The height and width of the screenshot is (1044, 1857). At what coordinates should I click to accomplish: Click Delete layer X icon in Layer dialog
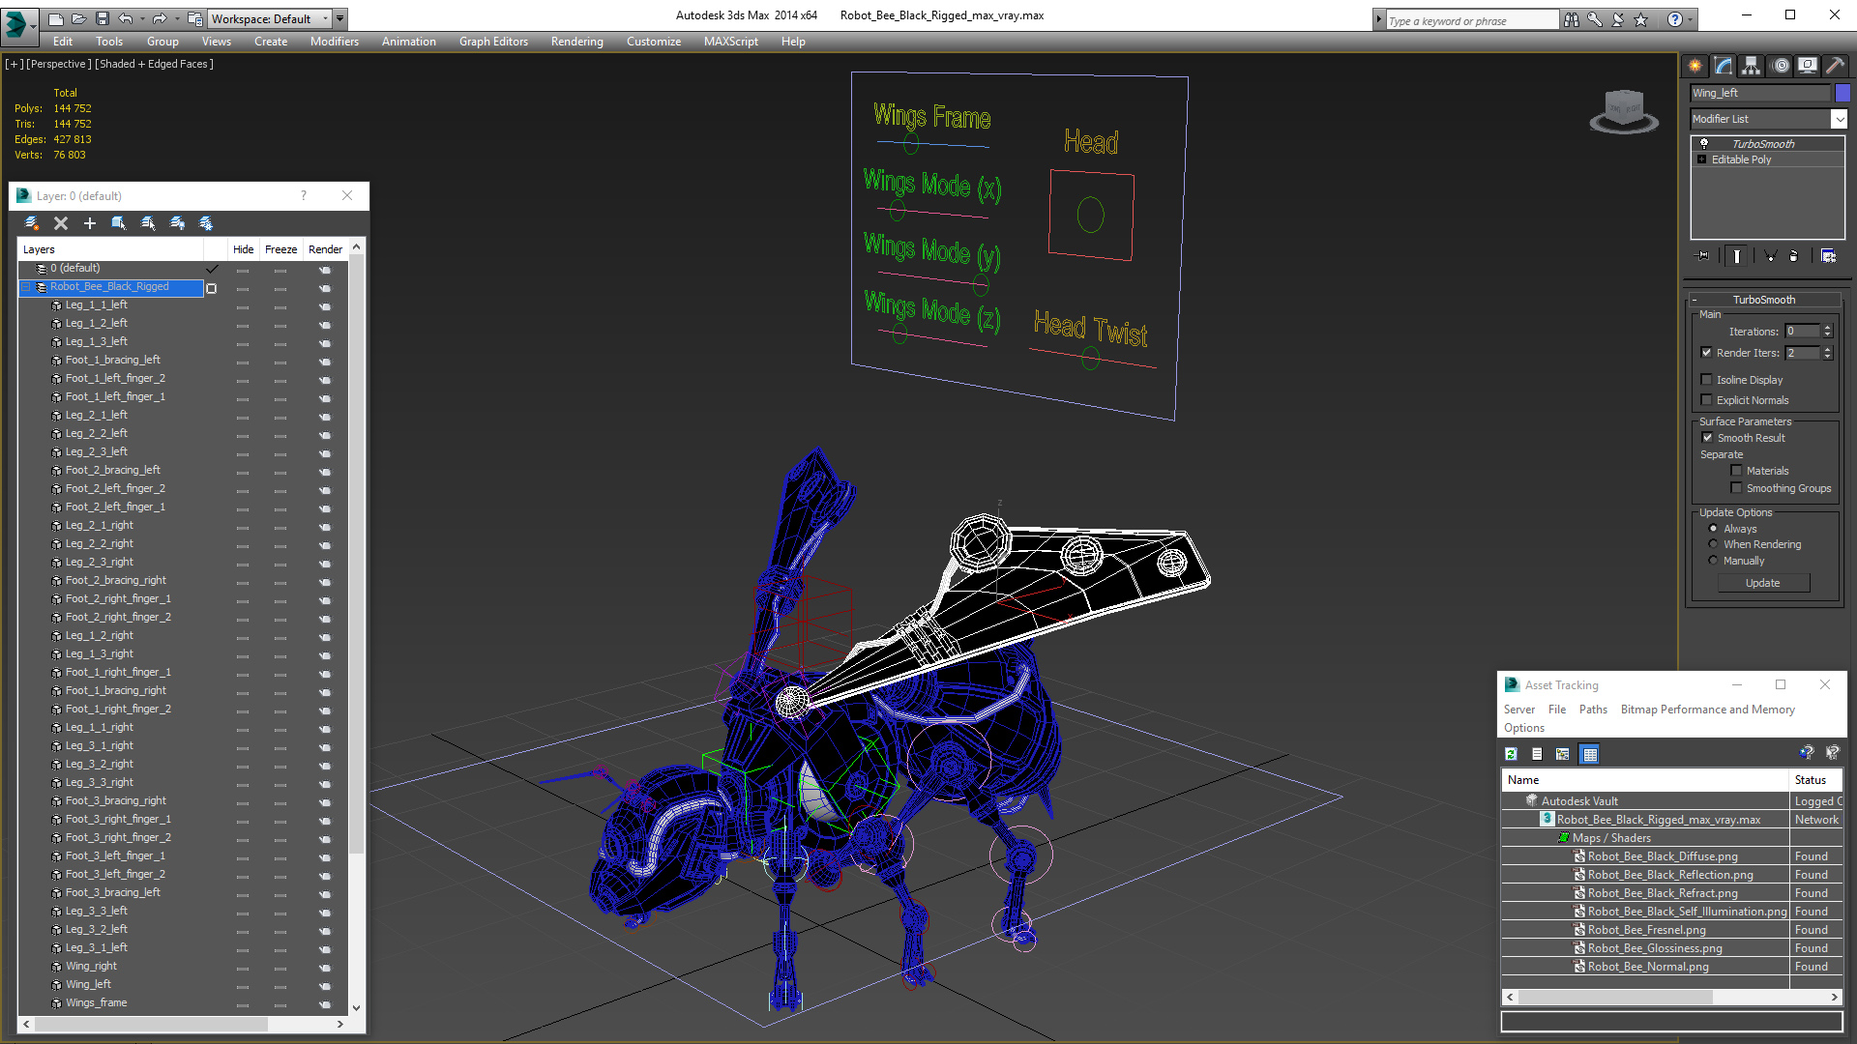[x=61, y=223]
